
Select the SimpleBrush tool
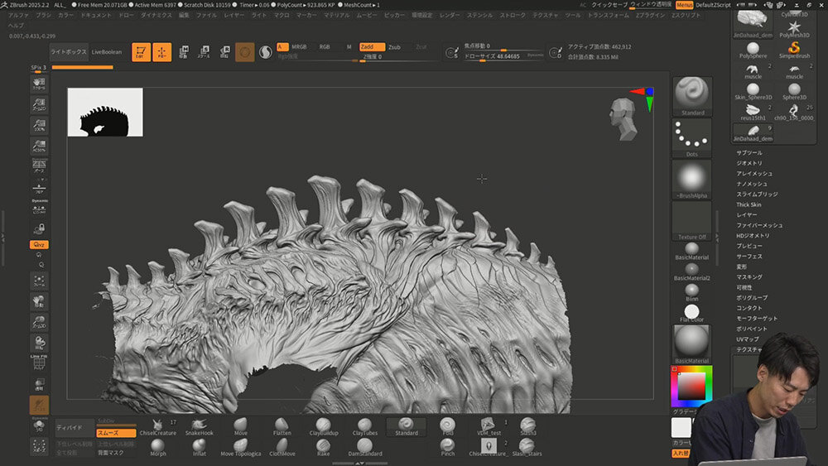click(794, 50)
